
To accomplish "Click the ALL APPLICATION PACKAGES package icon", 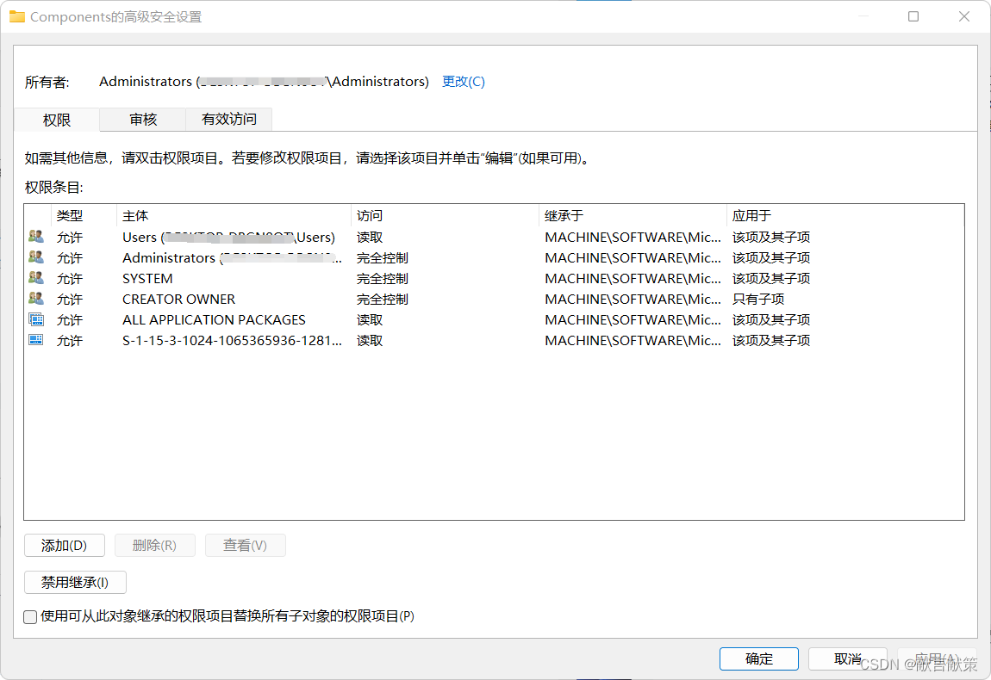I will tap(35, 318).
